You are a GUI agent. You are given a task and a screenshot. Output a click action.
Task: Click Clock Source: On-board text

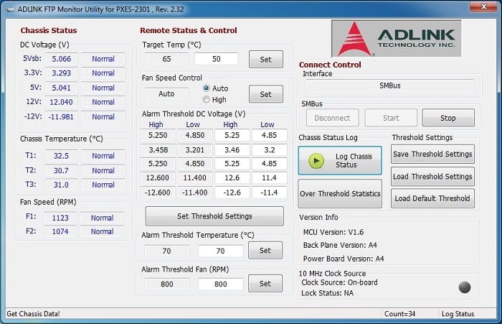tap(339, 282)
